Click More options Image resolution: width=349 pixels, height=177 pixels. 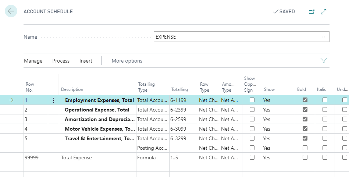(127, 61)
